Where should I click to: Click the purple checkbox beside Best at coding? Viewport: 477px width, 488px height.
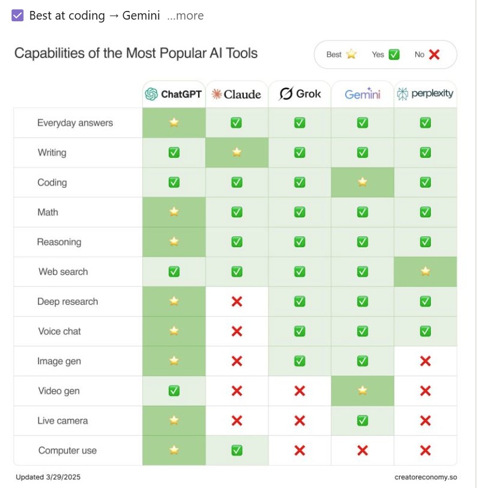click(17, 16)
